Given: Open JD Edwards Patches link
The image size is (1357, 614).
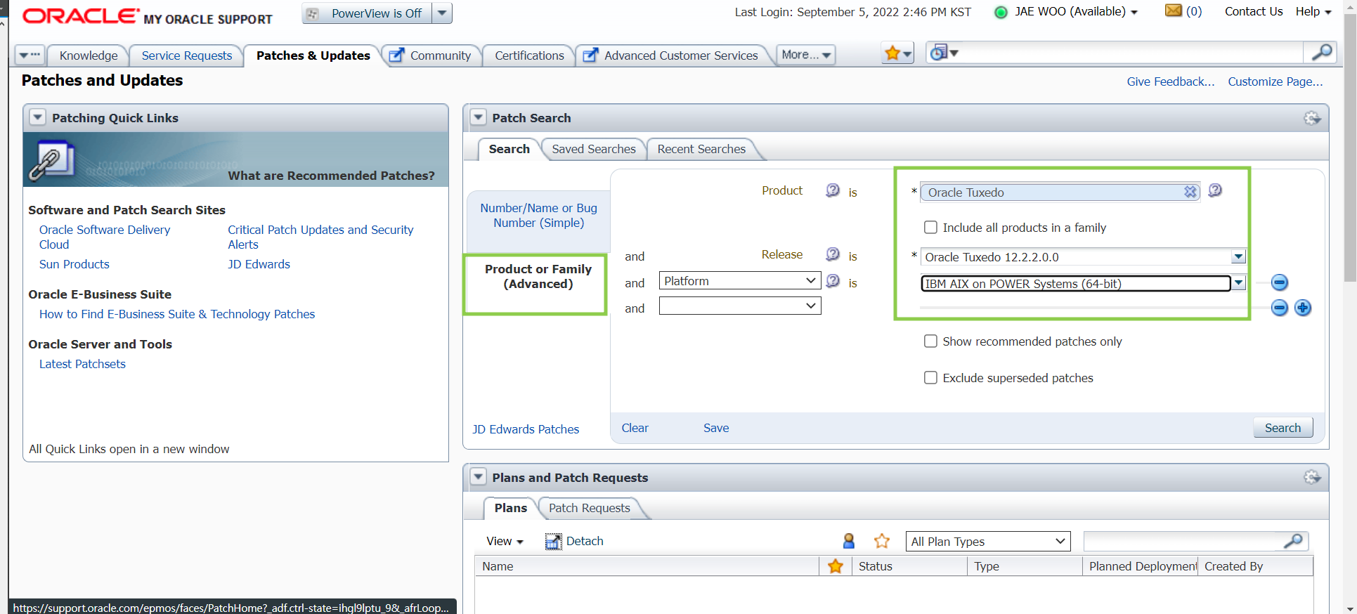Looking at the screenshot, I should [x=526, y=429].
